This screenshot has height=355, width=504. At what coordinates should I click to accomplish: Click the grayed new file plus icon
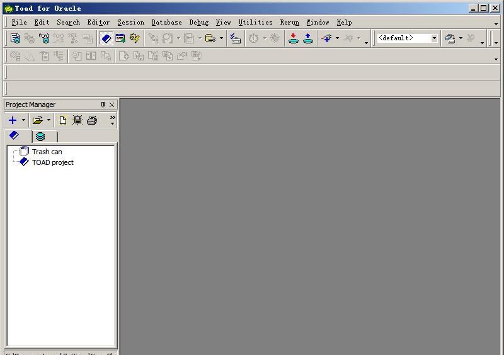123,56
